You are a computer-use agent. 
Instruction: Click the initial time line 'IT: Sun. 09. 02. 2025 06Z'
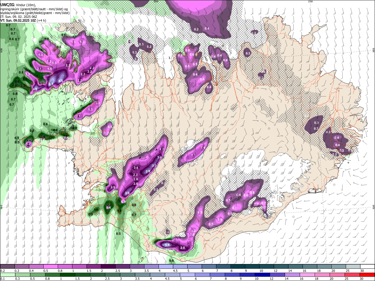tap(19, 17)
